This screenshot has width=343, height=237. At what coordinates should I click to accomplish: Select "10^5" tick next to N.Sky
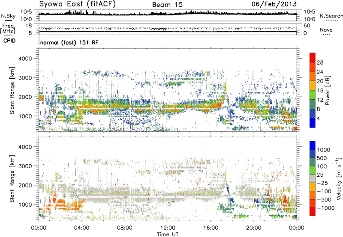[x=26, y=12]
